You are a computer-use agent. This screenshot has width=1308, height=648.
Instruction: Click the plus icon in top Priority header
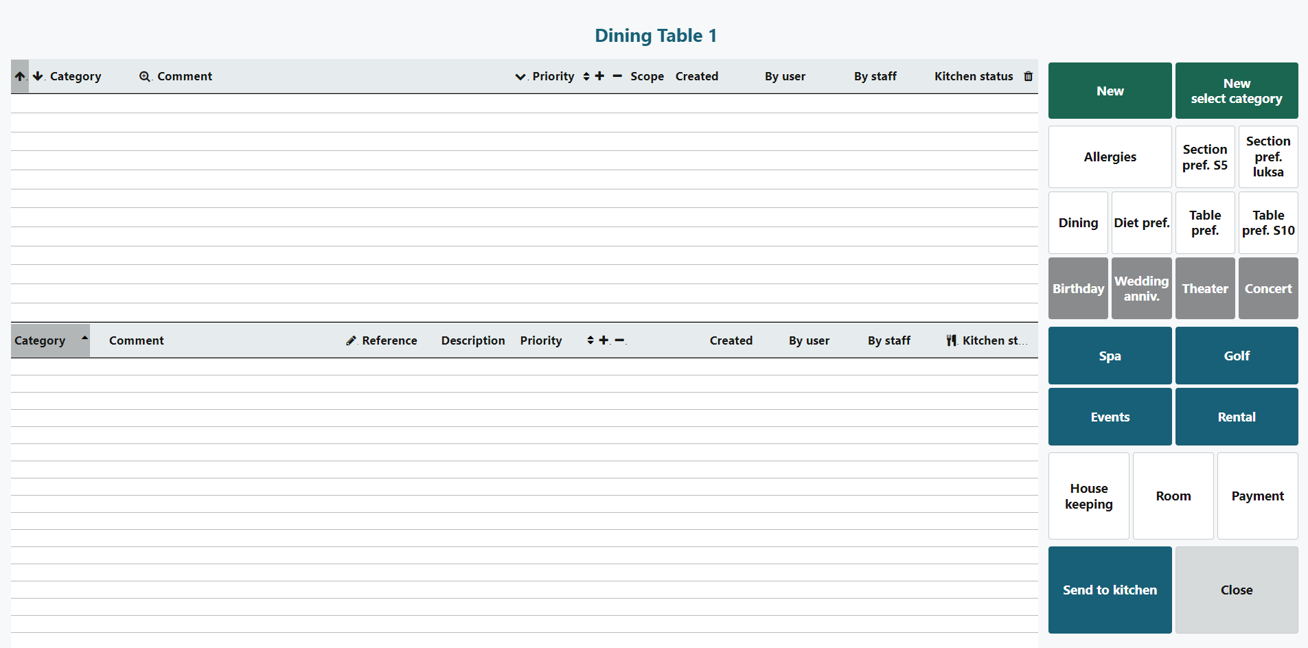(x=599, y=76)
